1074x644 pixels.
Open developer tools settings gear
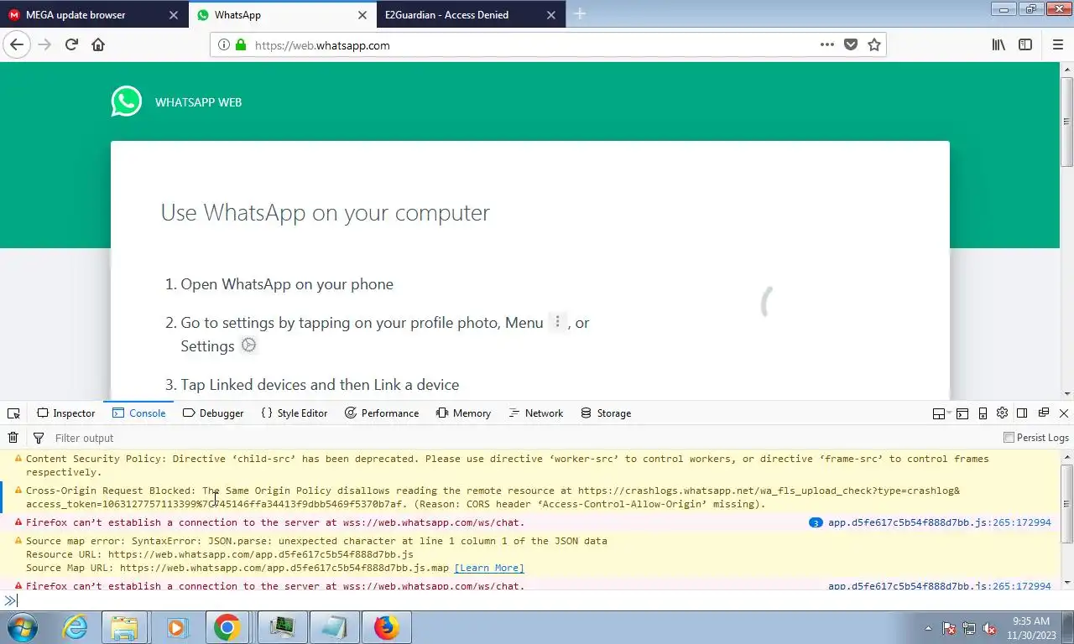click(1002, 413)
